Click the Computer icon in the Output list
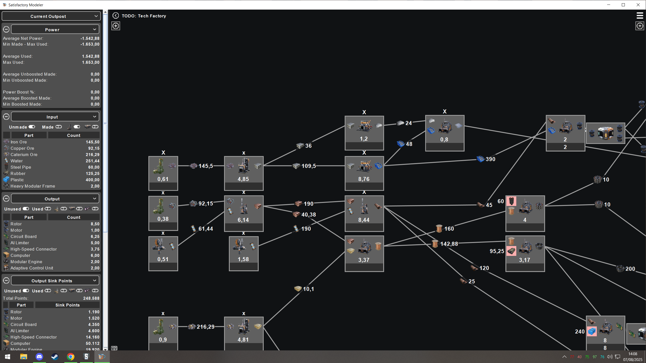This screenshot has height=363, width=646. pyautogui.click(x=6, y=255)
